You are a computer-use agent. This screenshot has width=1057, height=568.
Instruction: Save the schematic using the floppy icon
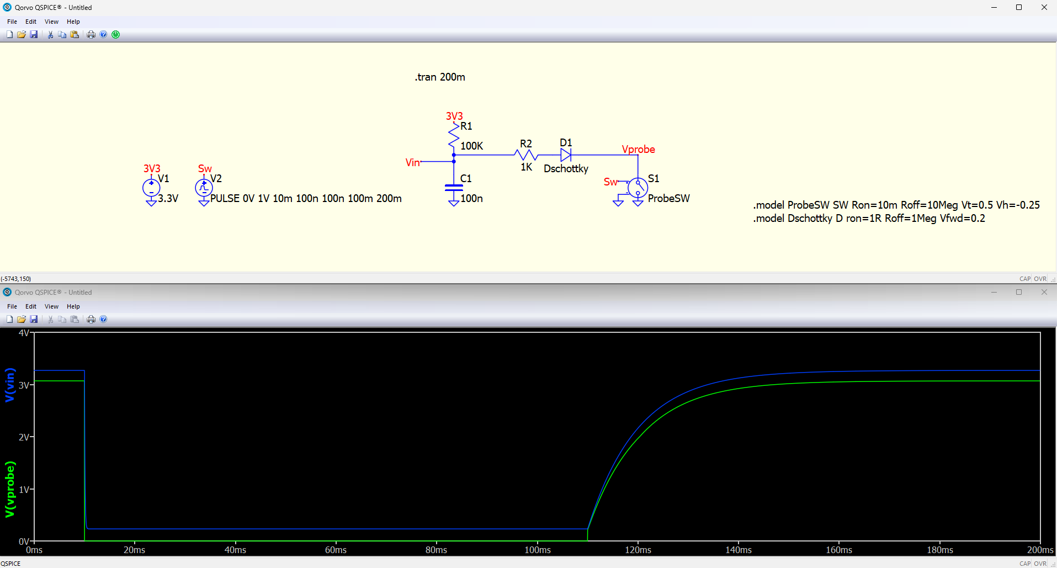point(34,34)
